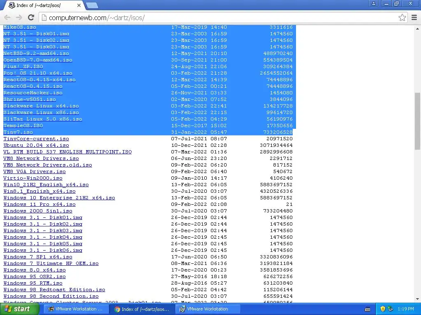This screenshot has height=315, width=421.
Task: Open Windows 3.1 - Disk06.img link
Action: point(43,250)
